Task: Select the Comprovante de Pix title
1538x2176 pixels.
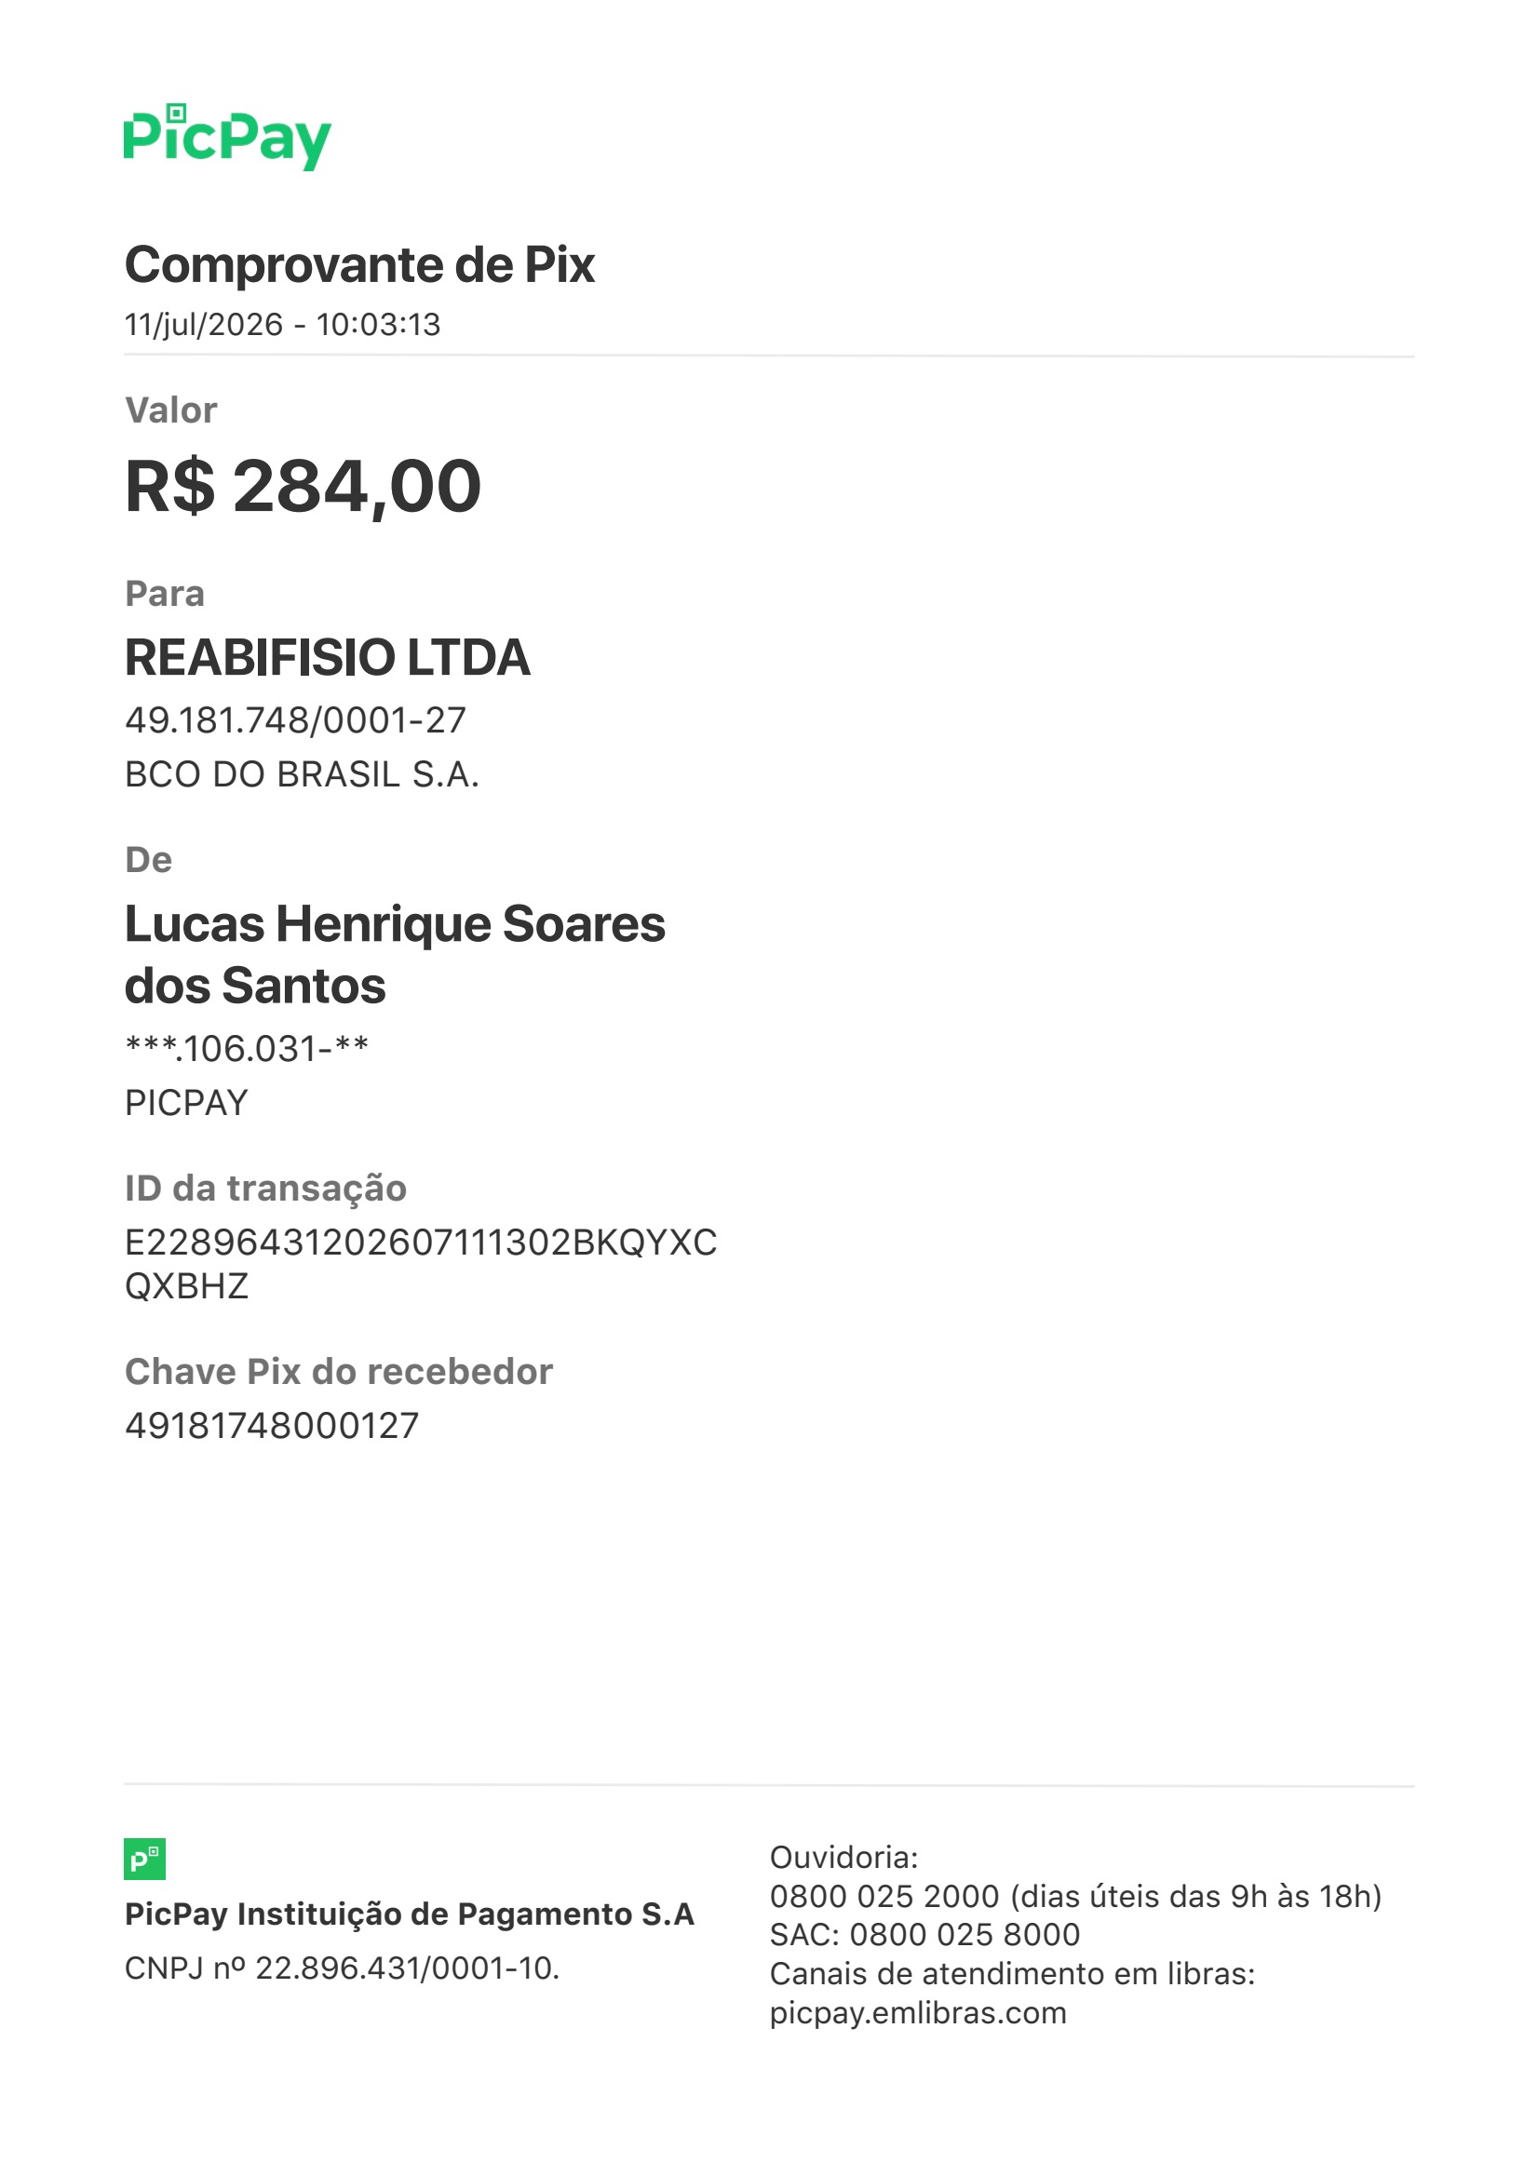Action: click(x=359, y=264)
